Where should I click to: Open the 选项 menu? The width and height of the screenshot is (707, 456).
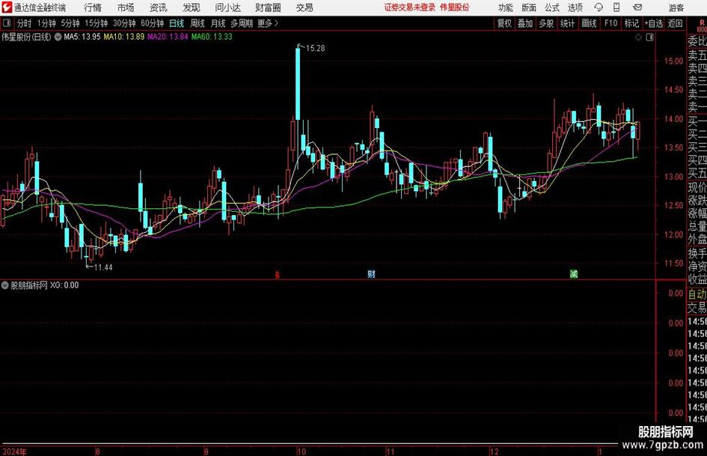(575, 7)
